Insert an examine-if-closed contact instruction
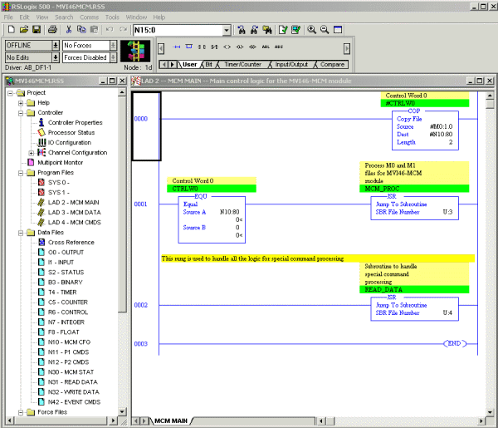 coord(202,47)
